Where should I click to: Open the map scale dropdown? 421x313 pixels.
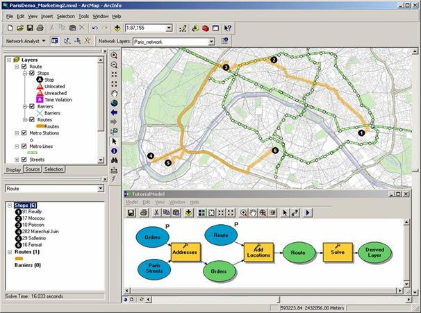169,28
